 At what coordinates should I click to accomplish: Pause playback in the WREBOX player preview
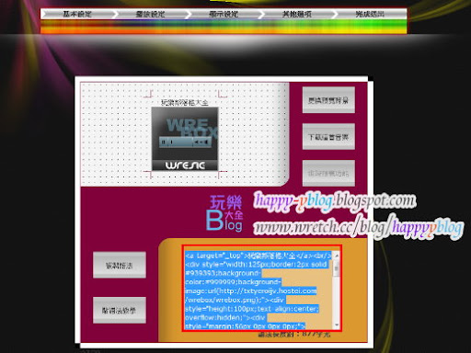pyautogui.click(x=164, y=142)
